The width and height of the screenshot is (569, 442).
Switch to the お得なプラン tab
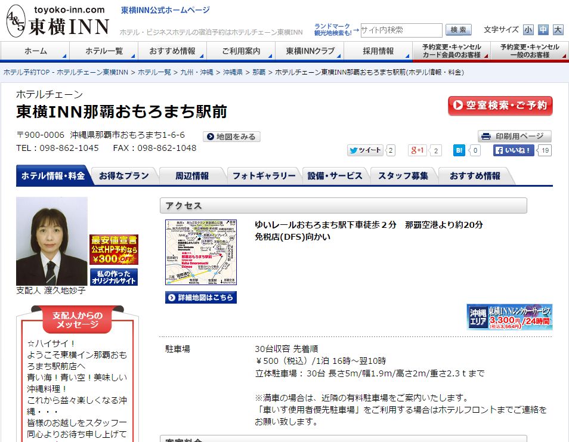click(x=124, y=176)
